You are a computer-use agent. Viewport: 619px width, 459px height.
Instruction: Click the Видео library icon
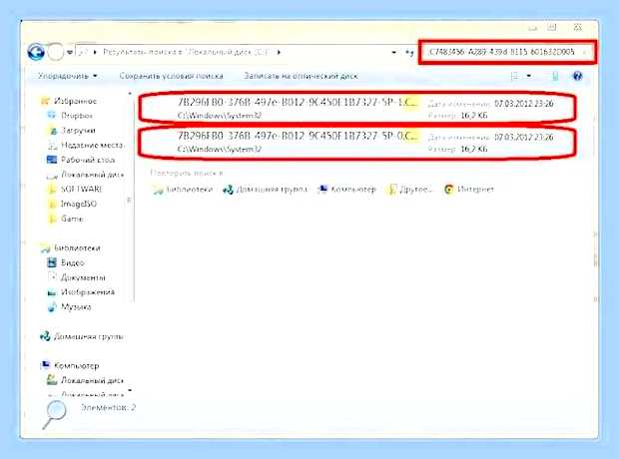tap(52, 262)
